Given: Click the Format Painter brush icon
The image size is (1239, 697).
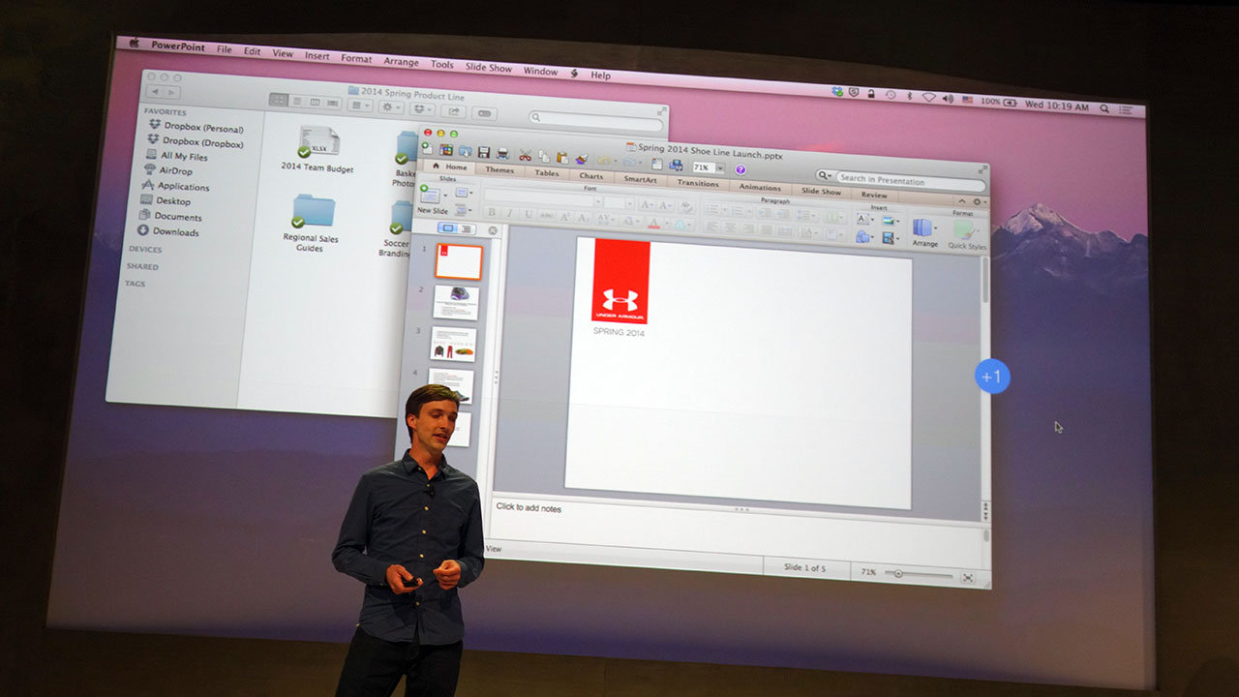Looking at the screenshot, I should coord(581,158).
